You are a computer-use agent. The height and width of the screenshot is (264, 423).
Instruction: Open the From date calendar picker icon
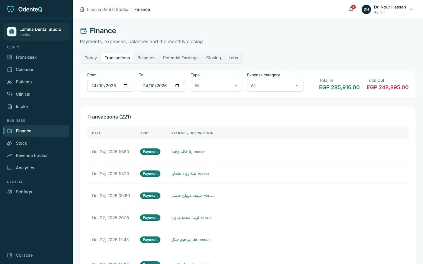click(x=125, y=86)
